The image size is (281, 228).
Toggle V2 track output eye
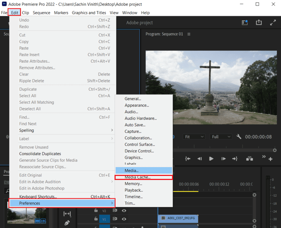(124, 210)
